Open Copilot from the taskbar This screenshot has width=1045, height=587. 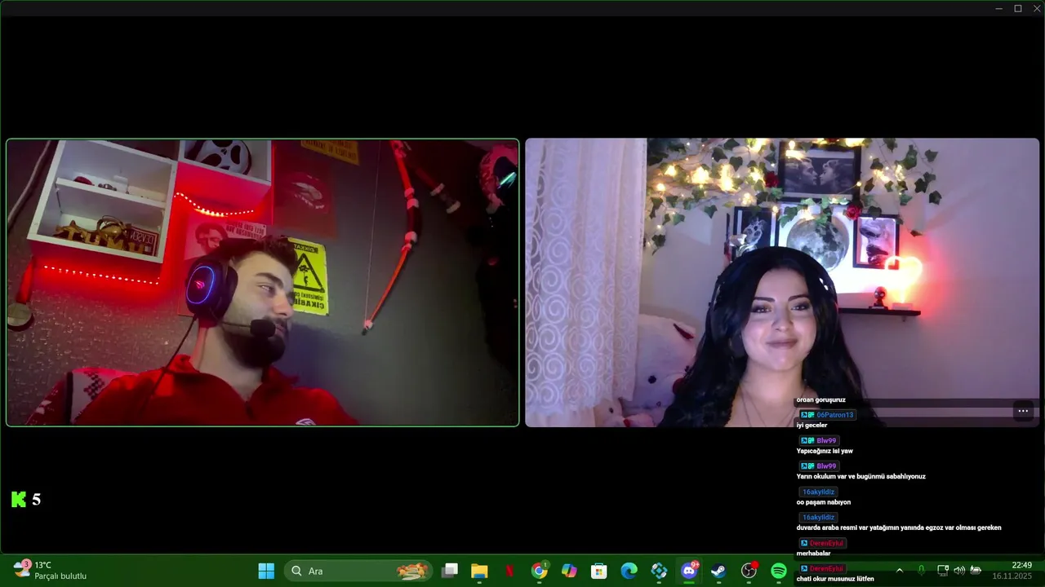[x=569, y=571]
